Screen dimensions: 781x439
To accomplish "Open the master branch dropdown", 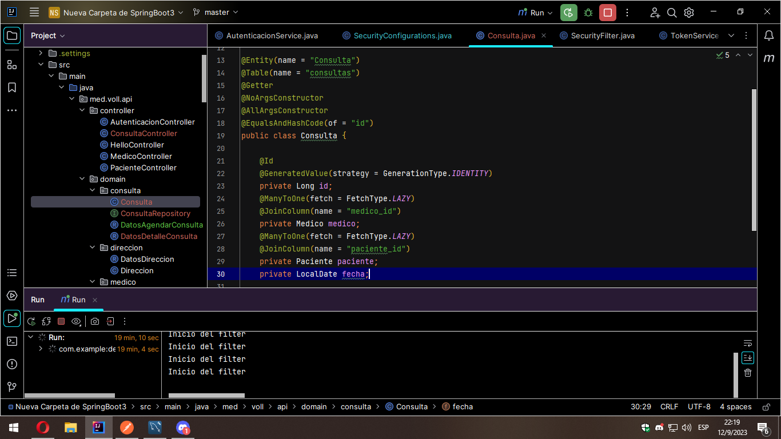I will click(216, 12).
